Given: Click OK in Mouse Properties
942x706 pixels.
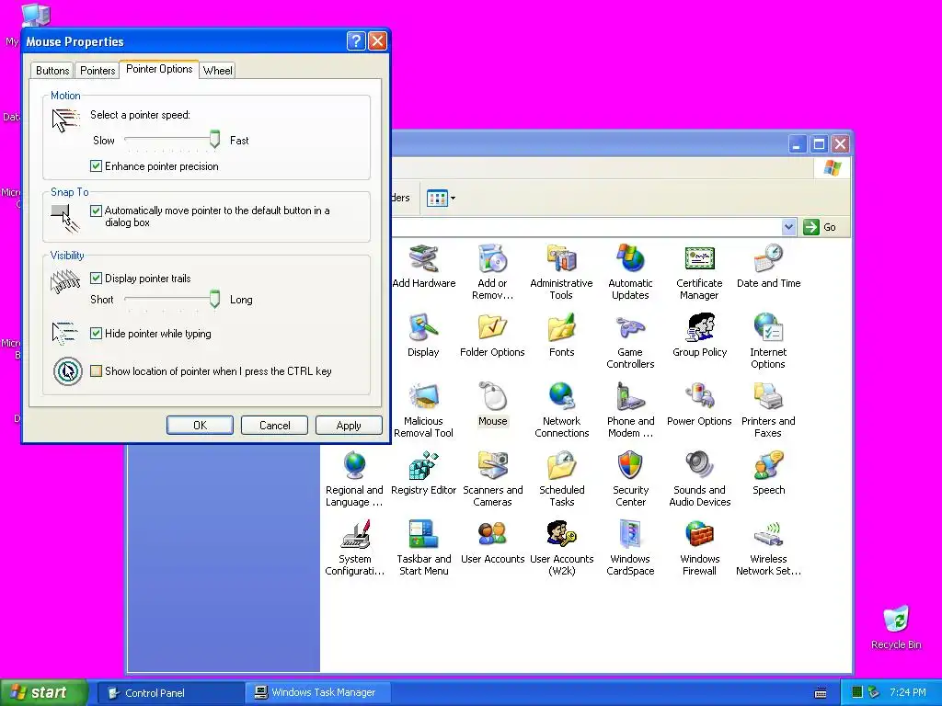Looking at the screenshot, I should [200, 425].
